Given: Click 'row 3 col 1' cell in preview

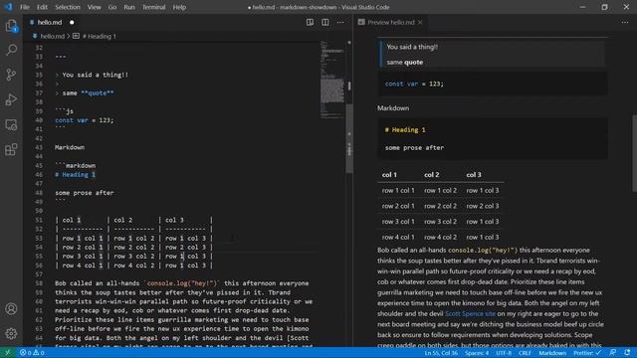Looking at the screenshot, I should pyautogui.click(x=398, y=221).
